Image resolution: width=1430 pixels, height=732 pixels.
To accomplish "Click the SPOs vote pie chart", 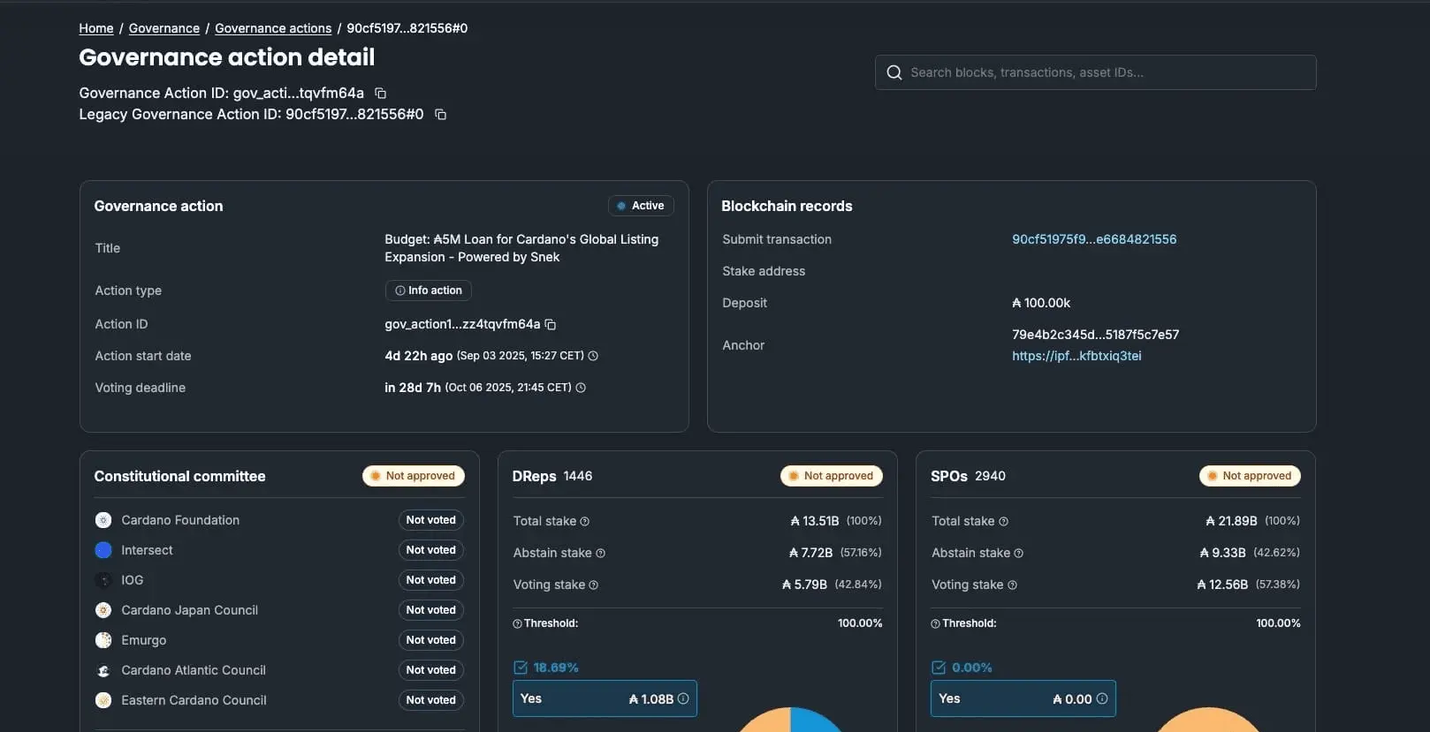I will pos(1208,720).
